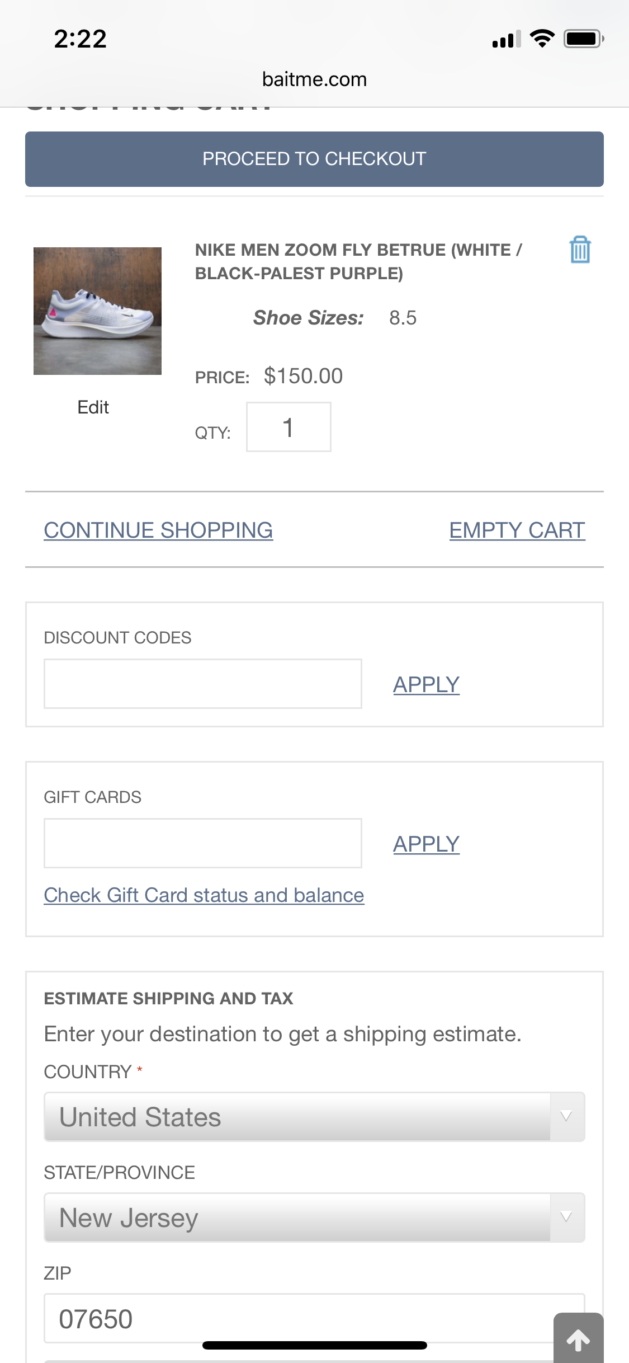Open the Country dropdown showing United States
629x1363 pixels.
(297, 1117)
